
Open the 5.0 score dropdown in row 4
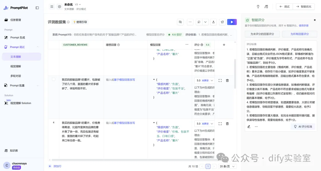204,124
